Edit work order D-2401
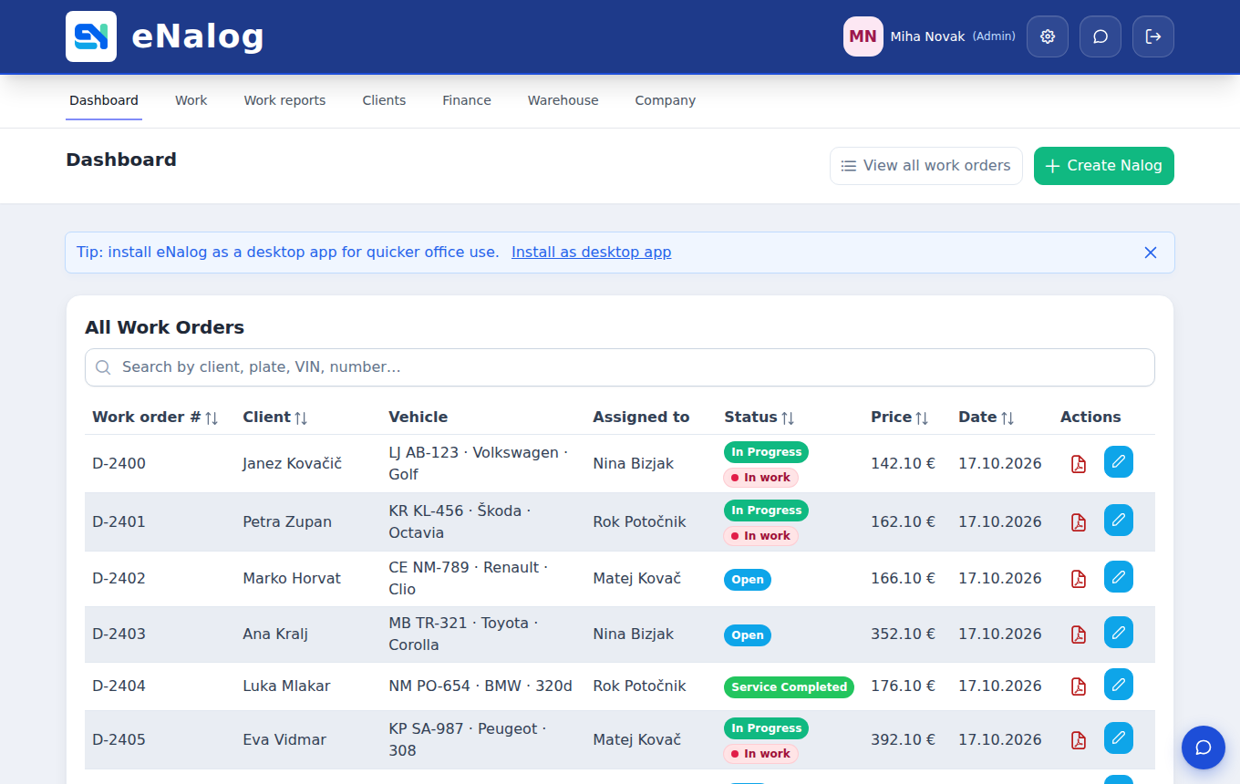This screenshot has width=1240, height=784. (1119, 521)
